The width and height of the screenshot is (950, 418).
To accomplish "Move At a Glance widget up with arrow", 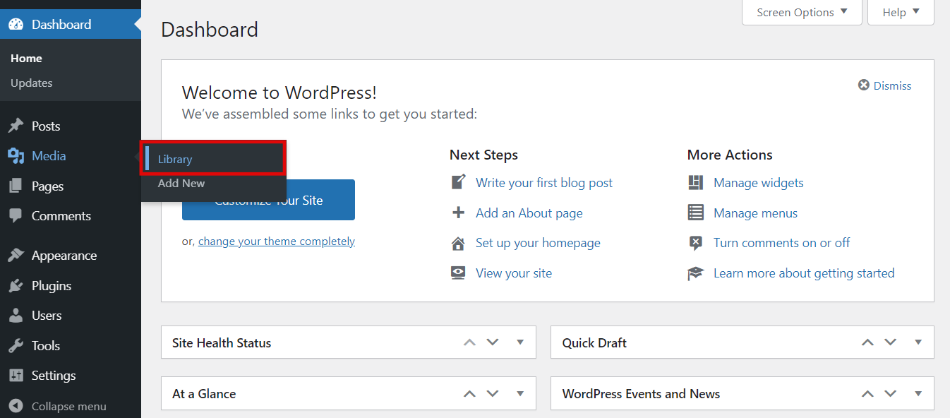I will point(469,393).
